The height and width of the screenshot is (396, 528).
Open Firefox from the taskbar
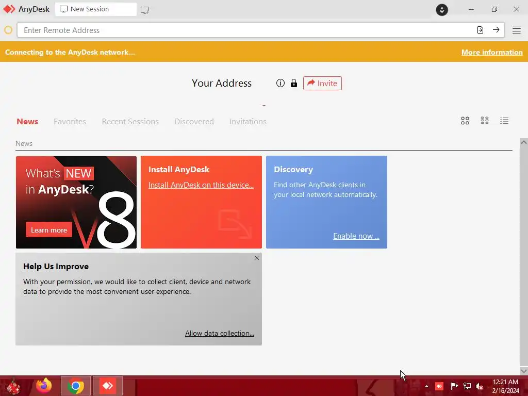[44, 386]
